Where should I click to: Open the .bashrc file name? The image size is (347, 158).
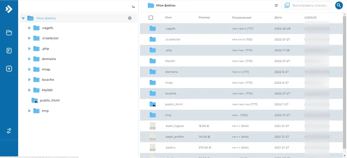170,147
